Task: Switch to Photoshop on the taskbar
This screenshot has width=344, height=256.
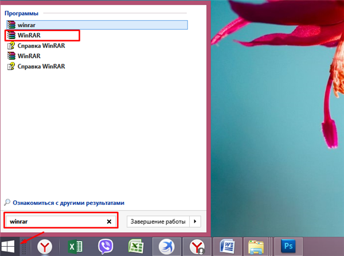Action: pyautogui.click(x=288, y=247)
